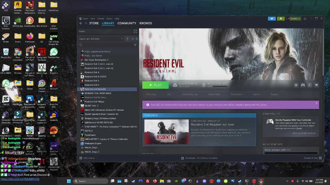Show hidden system tray icons chevron
Image resolution: width=330 pixels, height=185 pixels.
point(287,181)
